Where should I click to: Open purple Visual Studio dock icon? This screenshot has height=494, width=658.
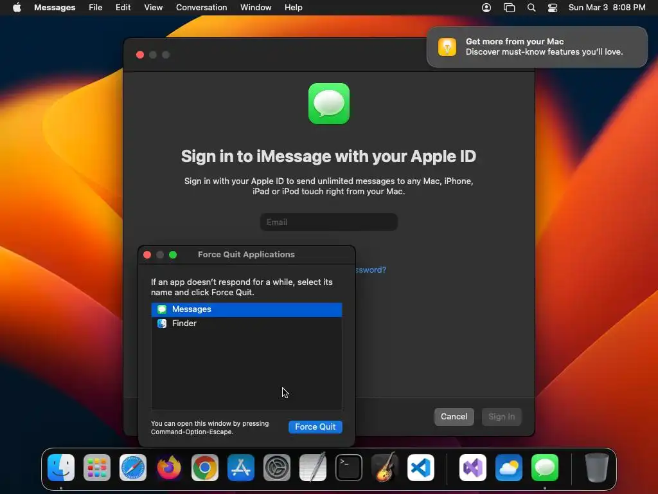pos(473,468)
